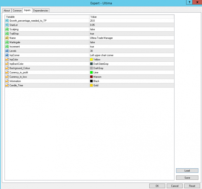Select the StartLot variable name
The width and height of the screenshot is (202, 189).
pyautogui.click(x=14, y=25)
